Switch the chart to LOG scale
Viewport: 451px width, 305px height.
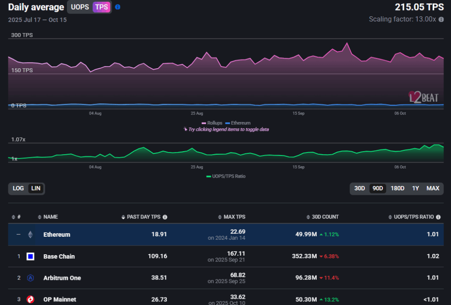click(18, 188)
